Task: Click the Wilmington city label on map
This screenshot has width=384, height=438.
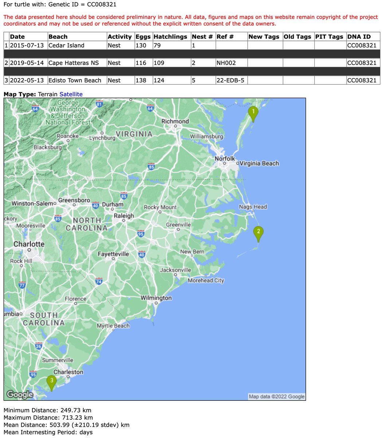Action: coord(156,298)
